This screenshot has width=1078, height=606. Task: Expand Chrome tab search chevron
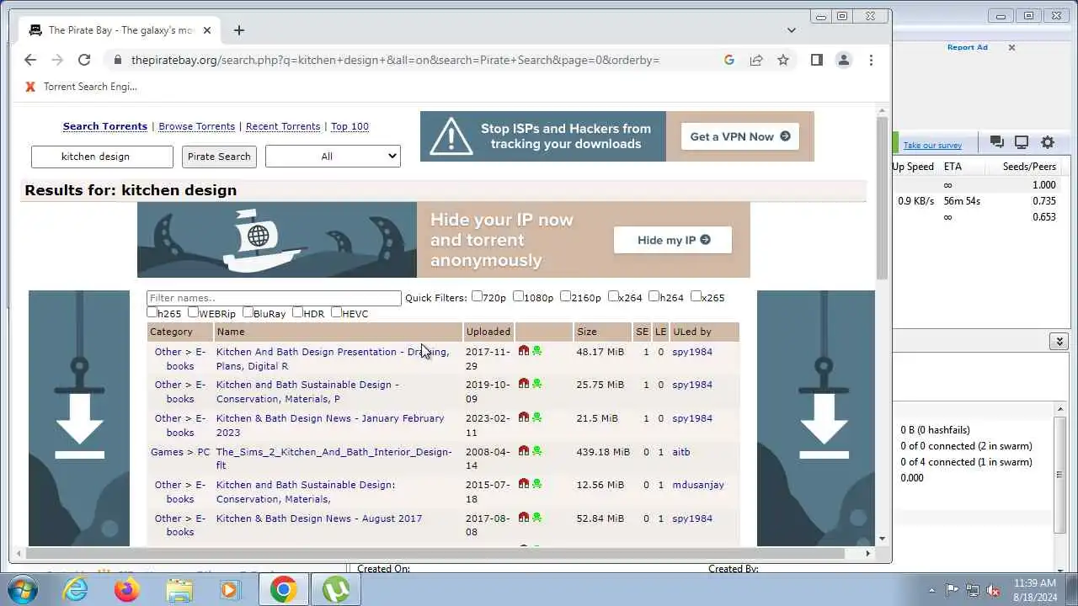coord(792,30)
